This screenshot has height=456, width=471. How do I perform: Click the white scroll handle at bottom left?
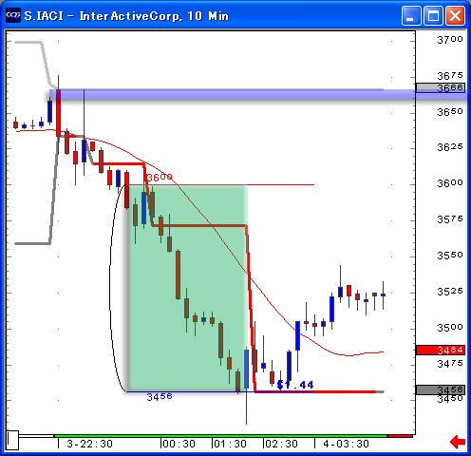tap(13, 440)
